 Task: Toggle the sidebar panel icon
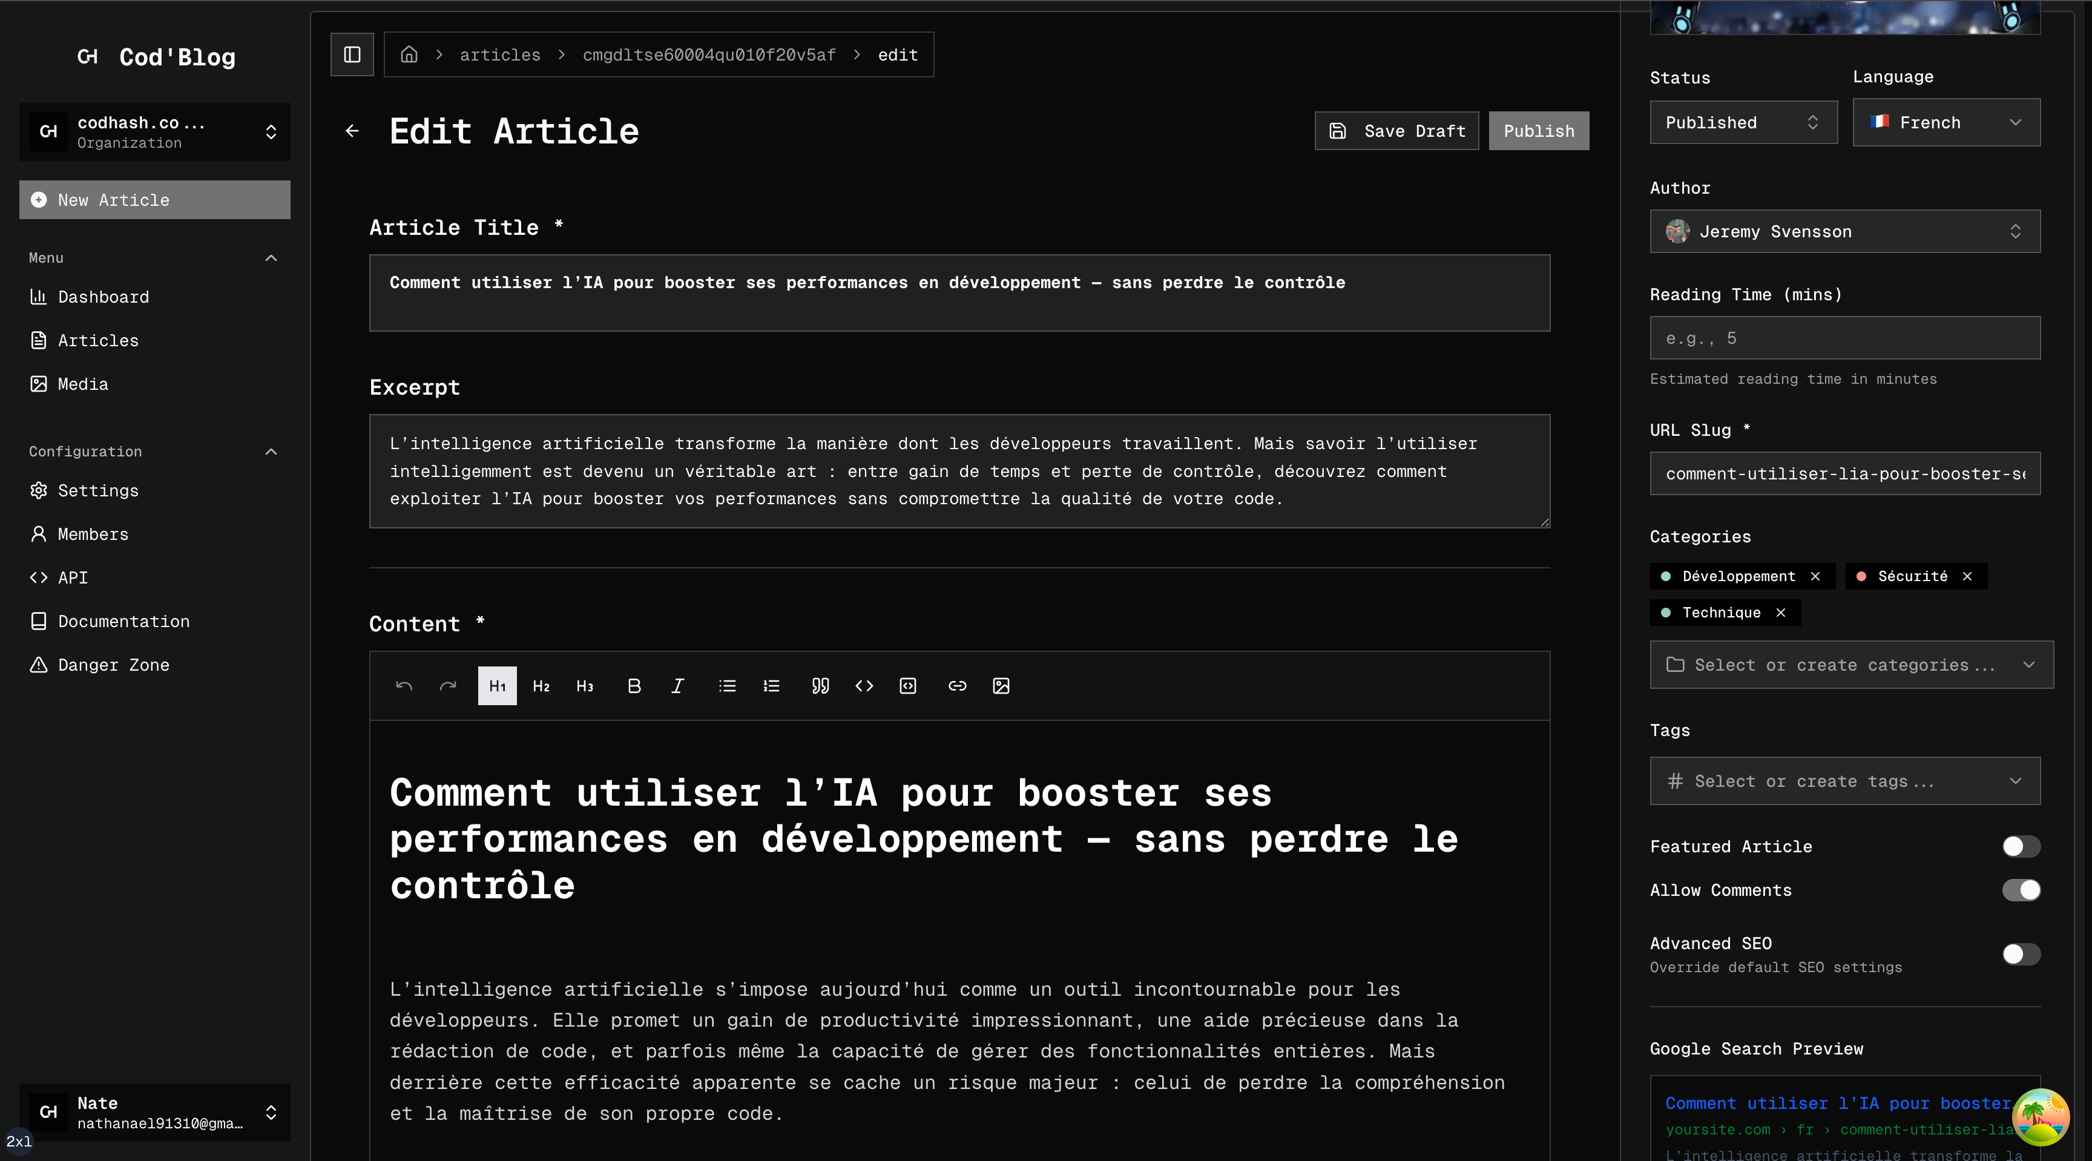(x=352, y=54)
